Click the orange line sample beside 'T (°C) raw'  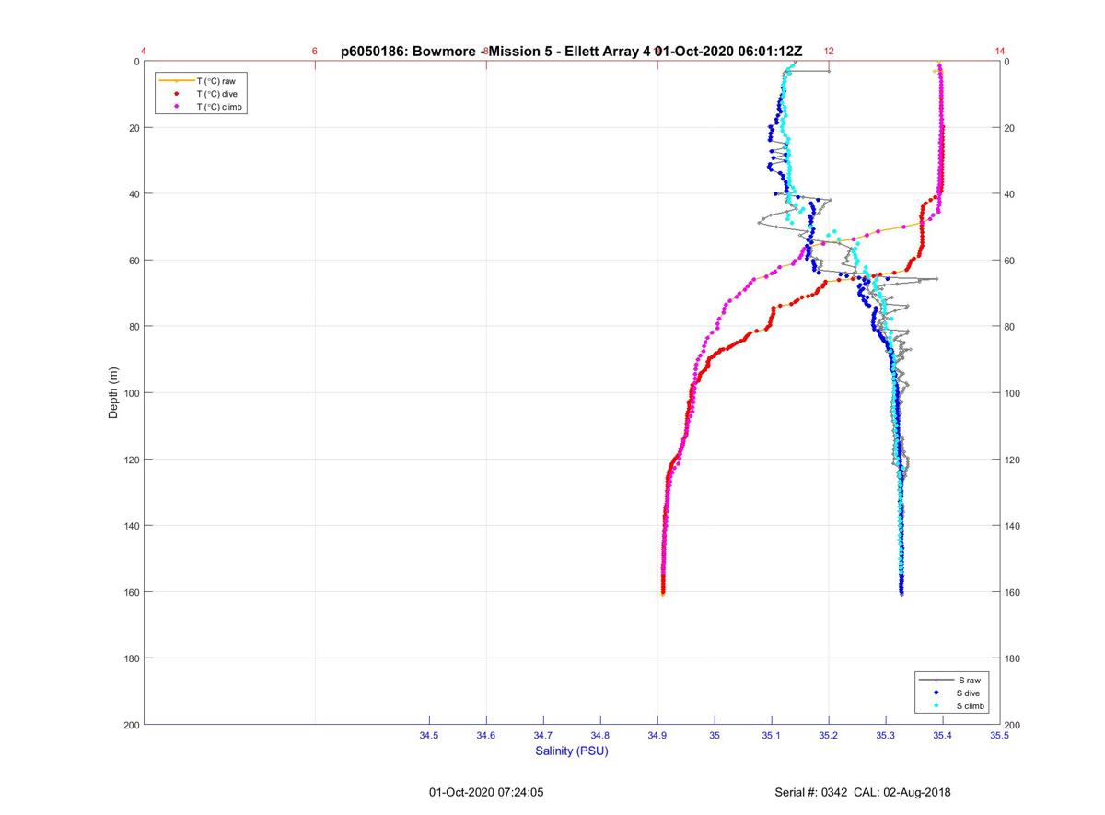(x=176, y=81)
